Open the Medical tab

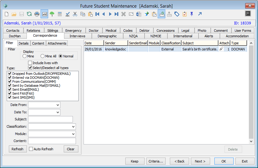click(111, 31)
